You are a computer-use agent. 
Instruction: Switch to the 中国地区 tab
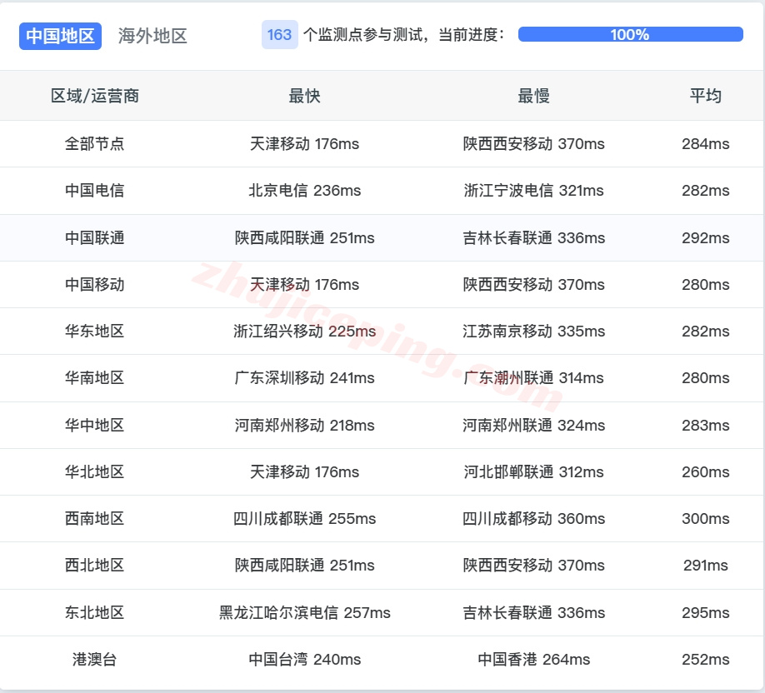(61, 36)
